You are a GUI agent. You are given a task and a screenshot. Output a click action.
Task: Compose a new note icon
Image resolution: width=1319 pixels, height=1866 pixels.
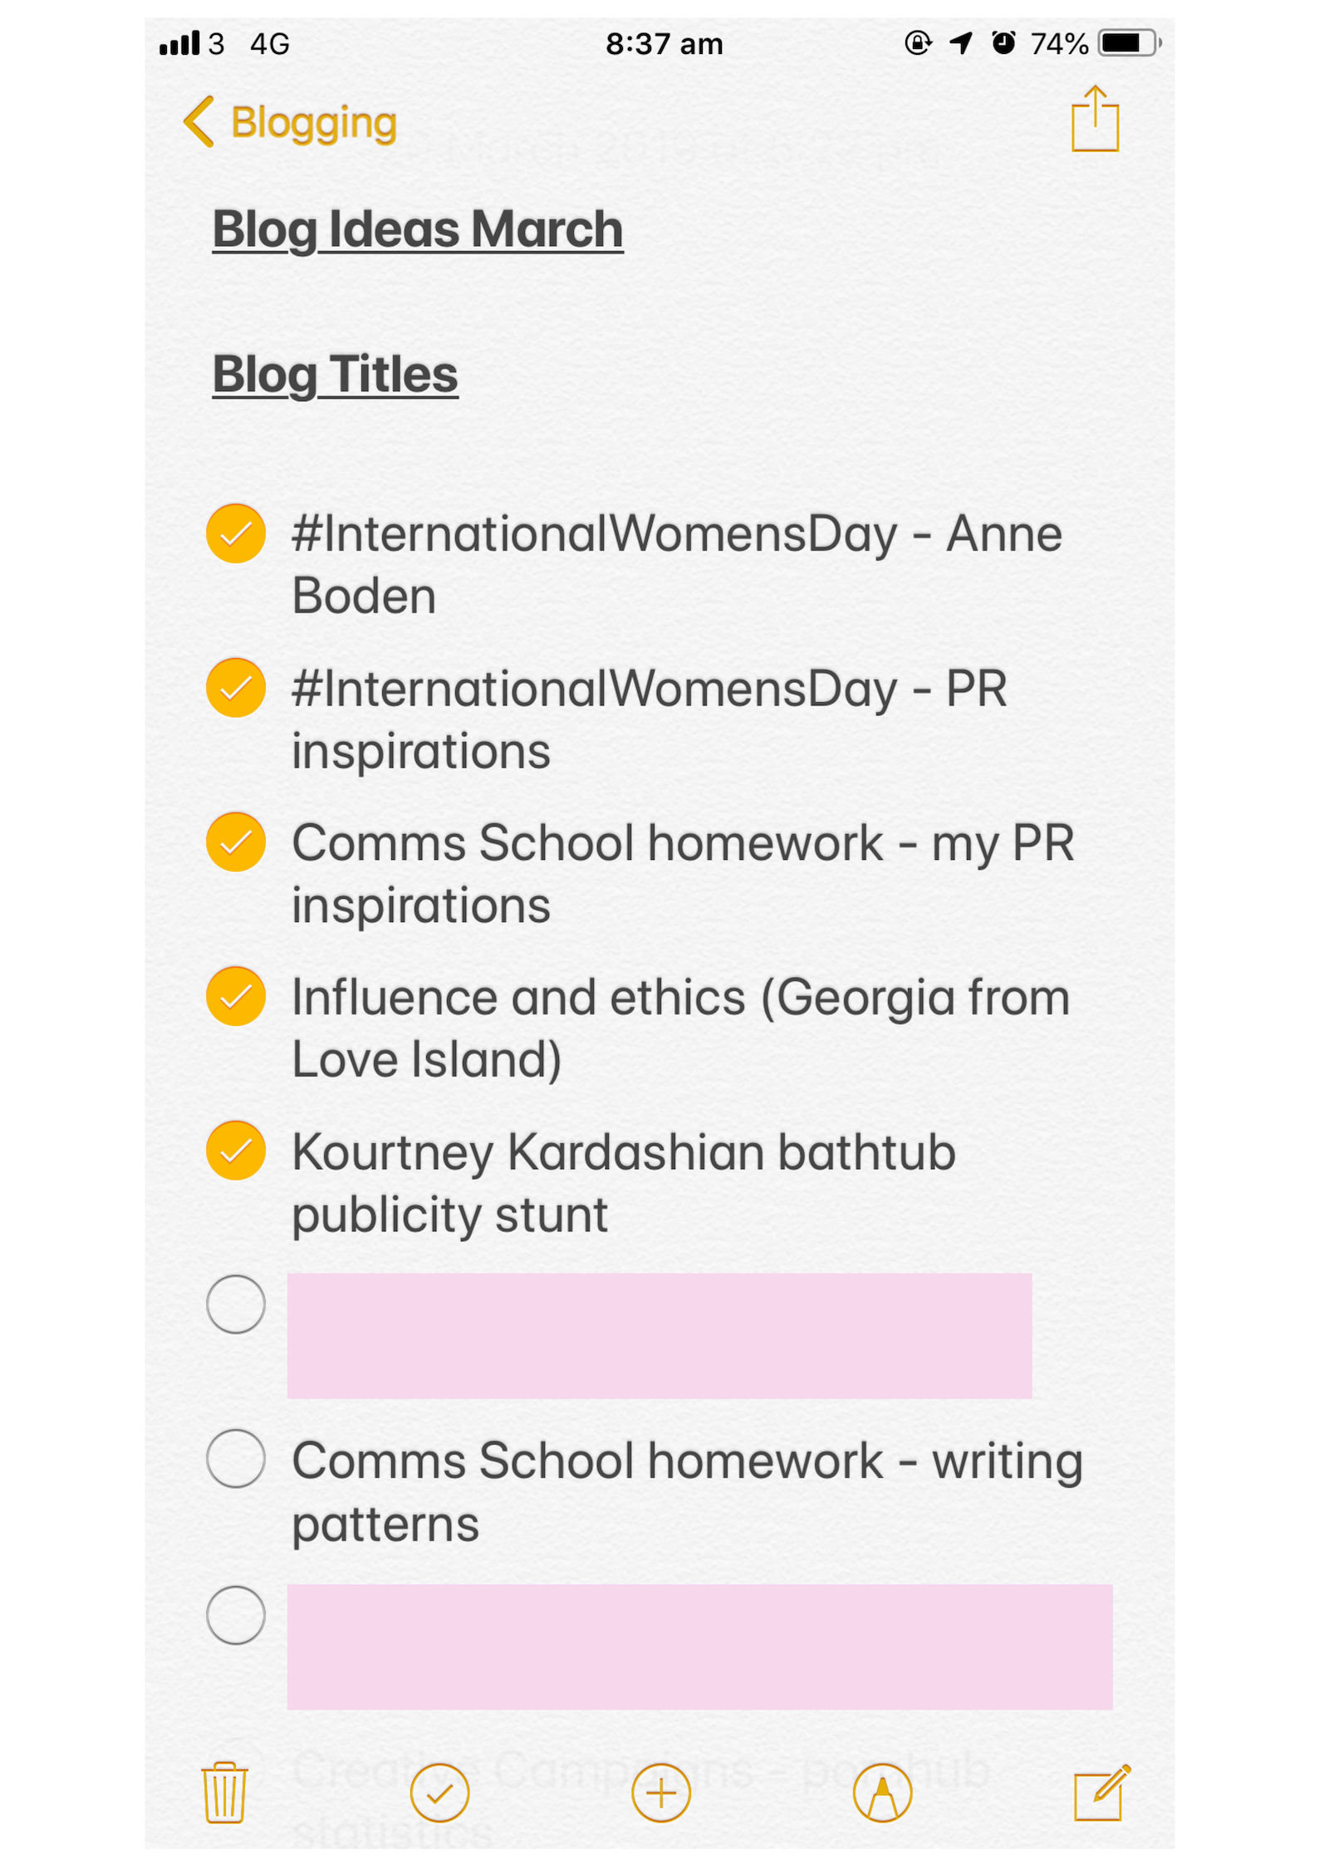pos(1101,1791)
